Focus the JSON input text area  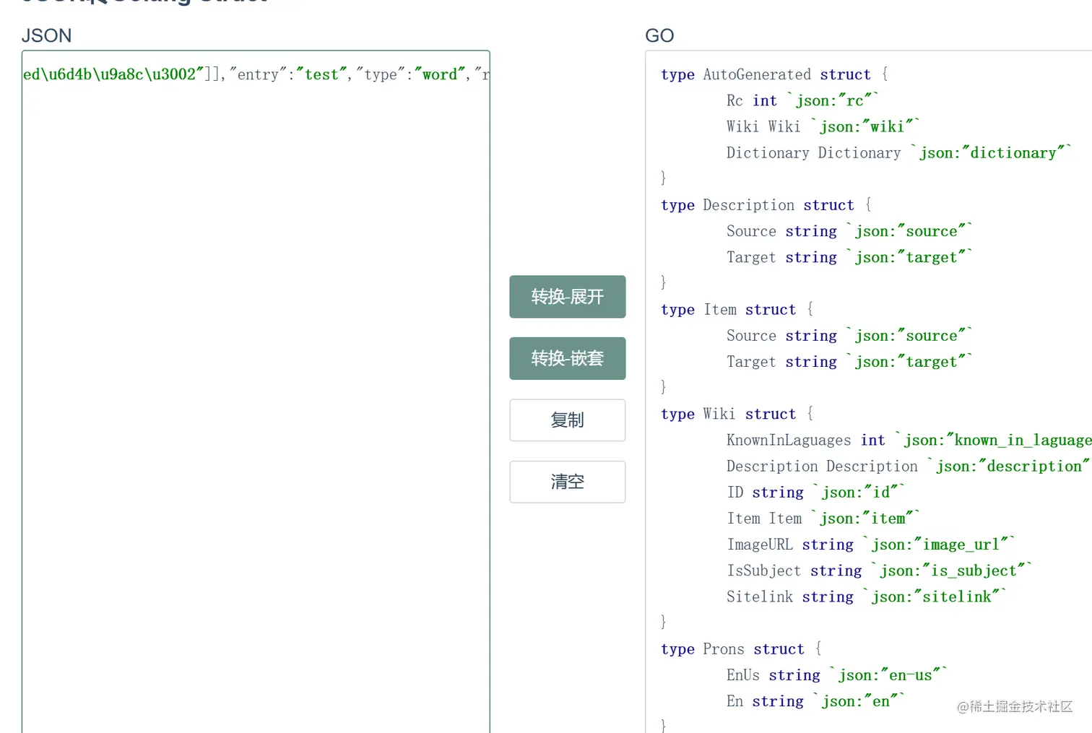pos(256,392)
